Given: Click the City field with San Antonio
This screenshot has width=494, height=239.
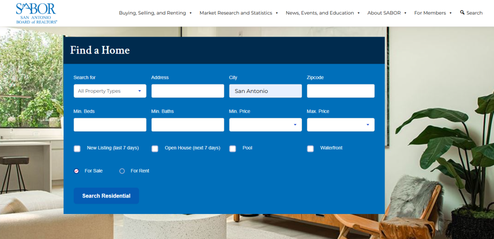Looking at the screenshot, I should coord(265,91).
